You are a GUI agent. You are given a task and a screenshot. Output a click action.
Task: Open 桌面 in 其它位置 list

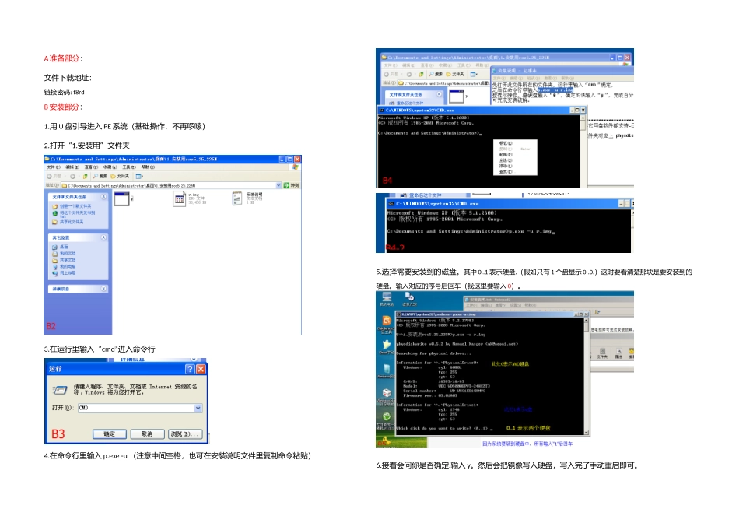pos(61,247)
